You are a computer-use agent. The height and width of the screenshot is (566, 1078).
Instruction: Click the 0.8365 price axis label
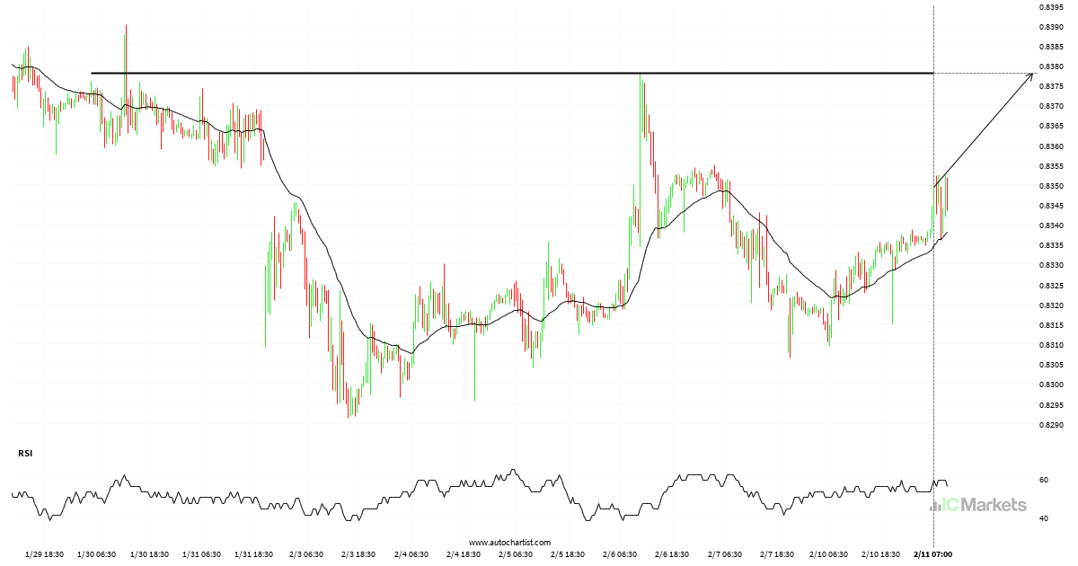[1051, 127]
